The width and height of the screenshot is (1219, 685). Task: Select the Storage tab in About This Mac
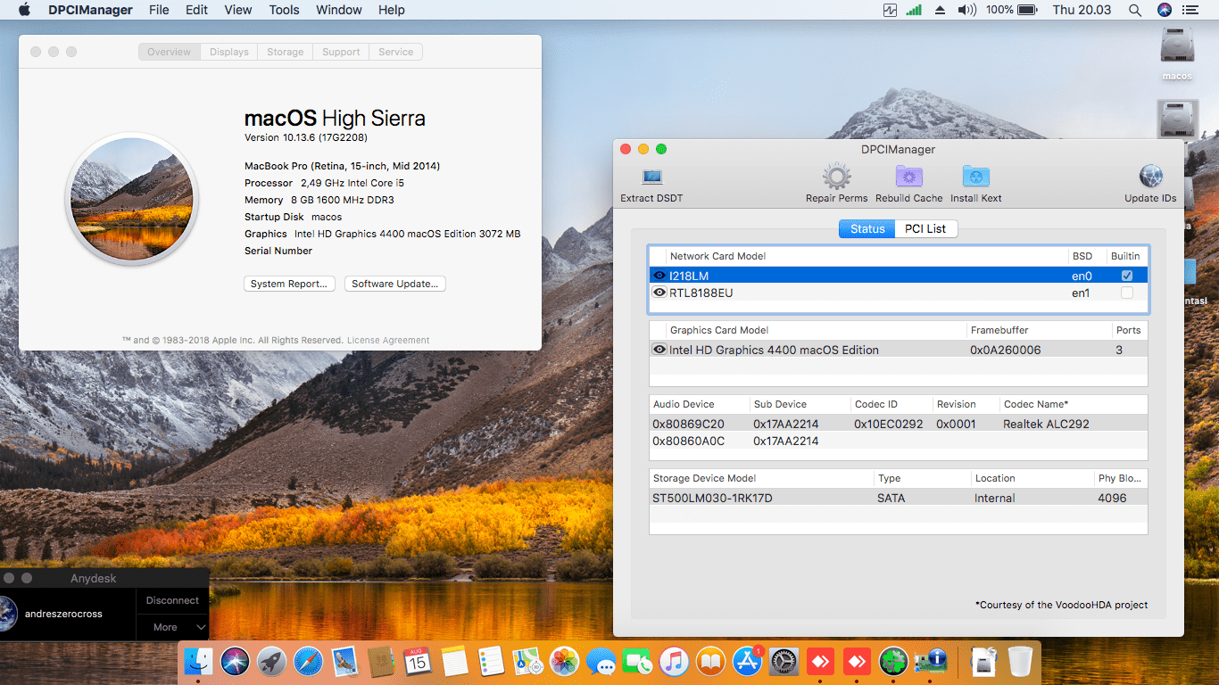[x=286, y=52]
